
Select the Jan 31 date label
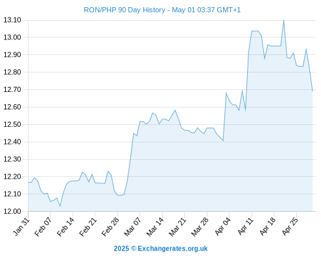[21, 227]
